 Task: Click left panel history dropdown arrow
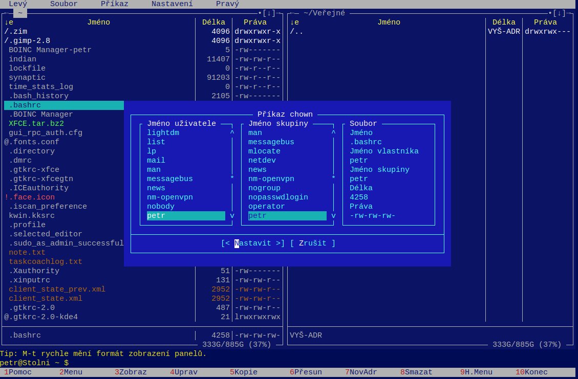point(269,13)
